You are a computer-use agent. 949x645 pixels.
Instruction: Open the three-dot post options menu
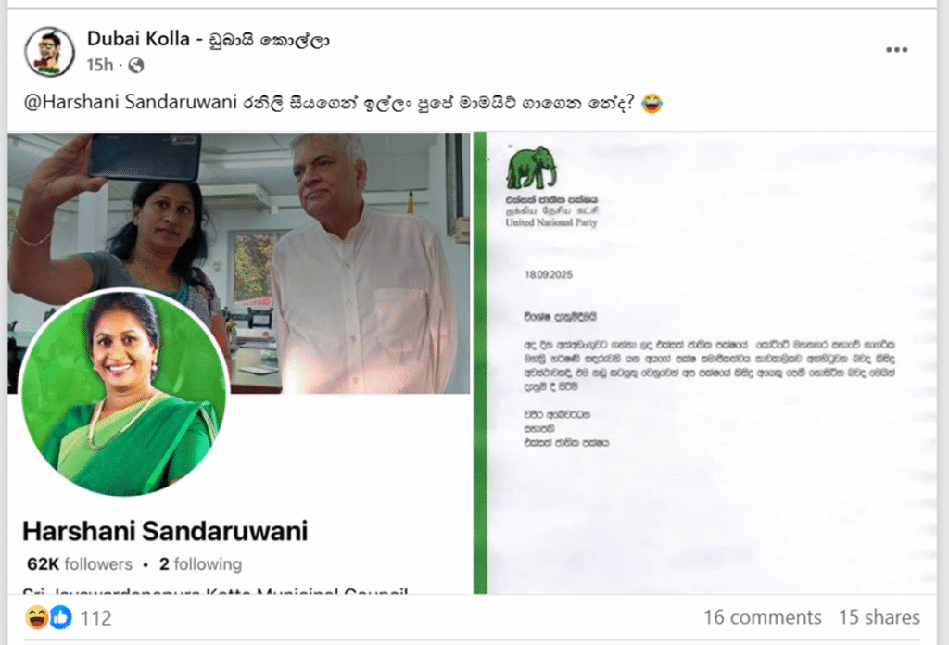click(x=896, y=50)
